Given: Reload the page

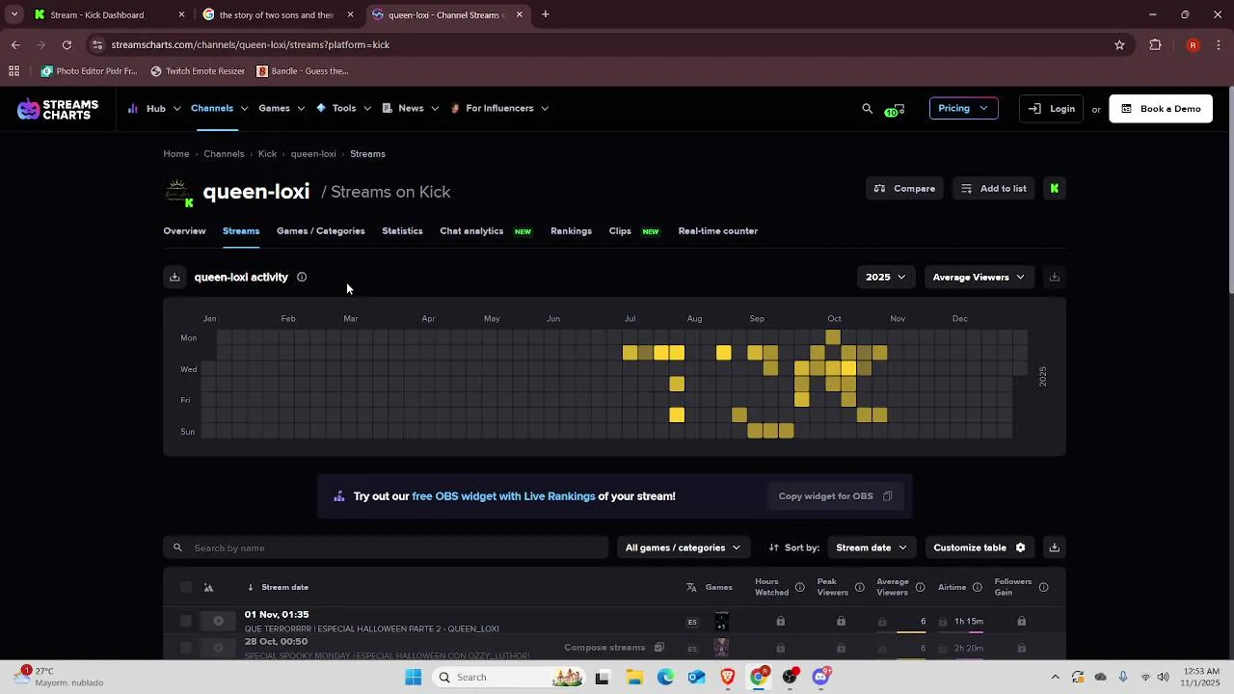Looking at the screenshot, I should click(67, 44).
